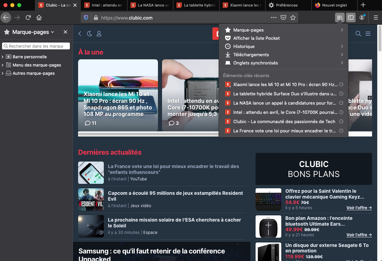Focus the Rechercher dans les marque-pages field

[36, 46]
